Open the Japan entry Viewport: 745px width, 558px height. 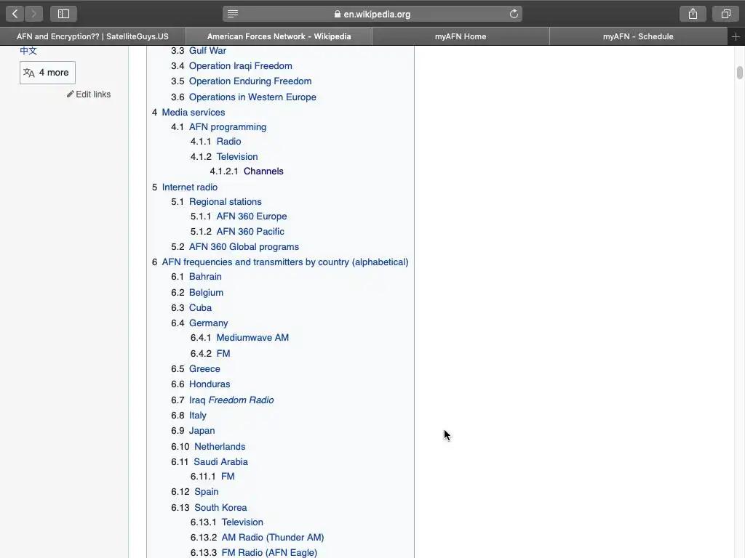(x=202, y=431)
